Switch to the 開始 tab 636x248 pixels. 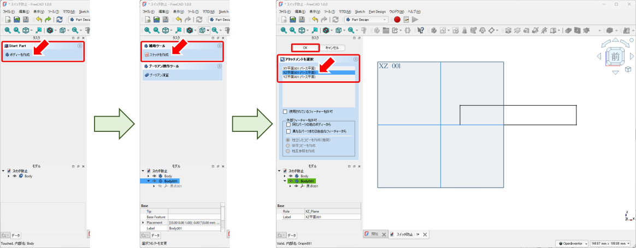(x=374, y=234)
